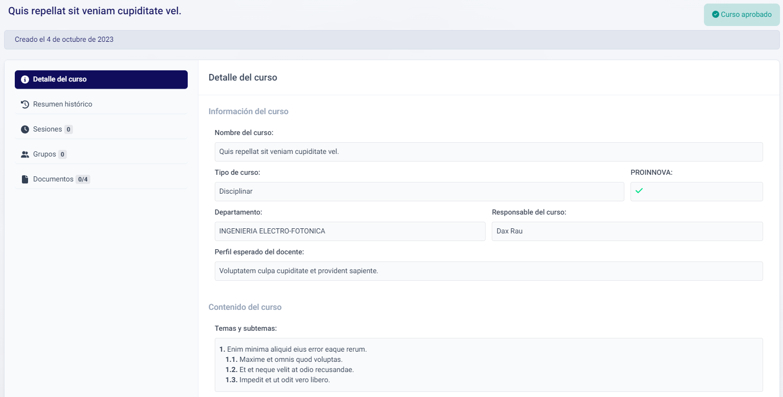Click the Documentos 0/4 count badge

(83, 179)
